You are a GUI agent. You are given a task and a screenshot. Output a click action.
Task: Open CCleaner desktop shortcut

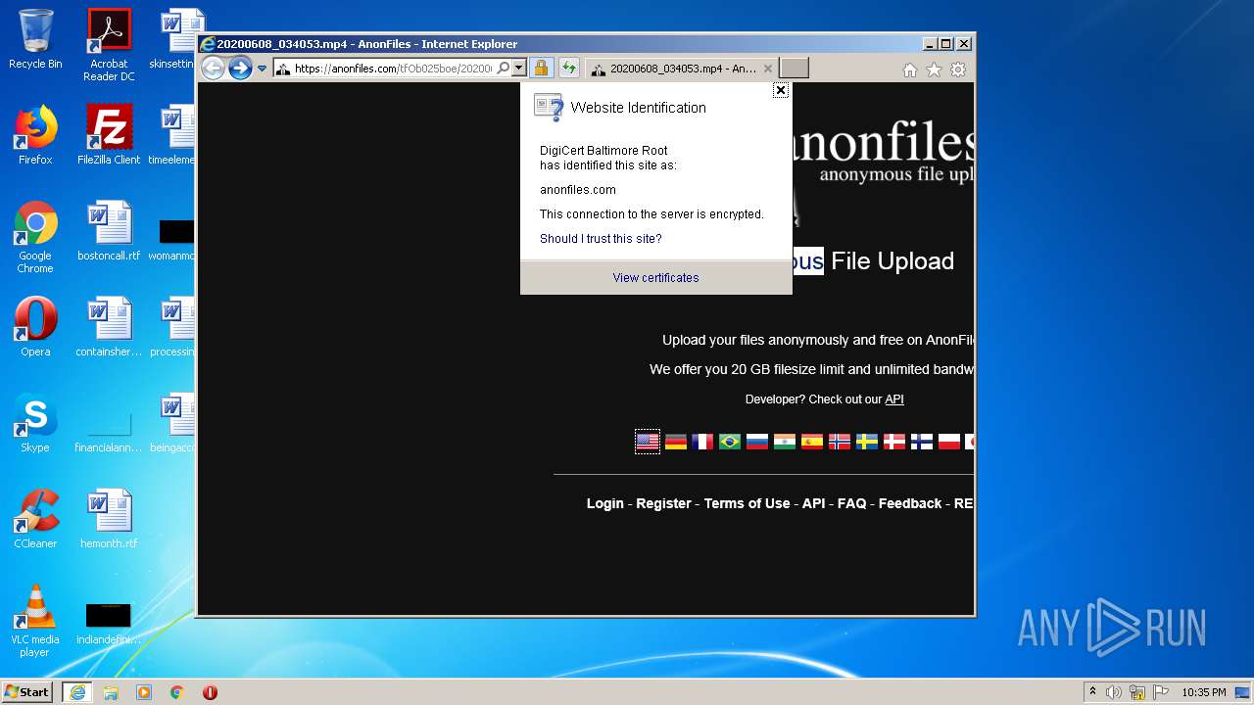pos(35,519)
